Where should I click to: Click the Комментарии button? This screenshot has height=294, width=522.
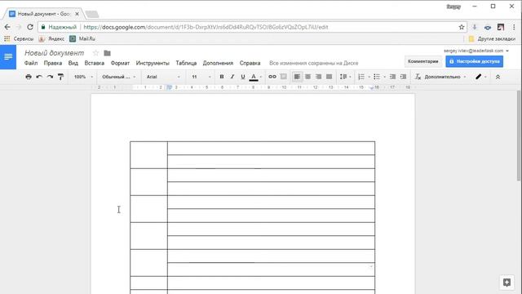422,61
